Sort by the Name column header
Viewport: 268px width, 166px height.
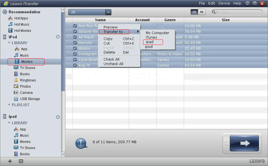100,20
